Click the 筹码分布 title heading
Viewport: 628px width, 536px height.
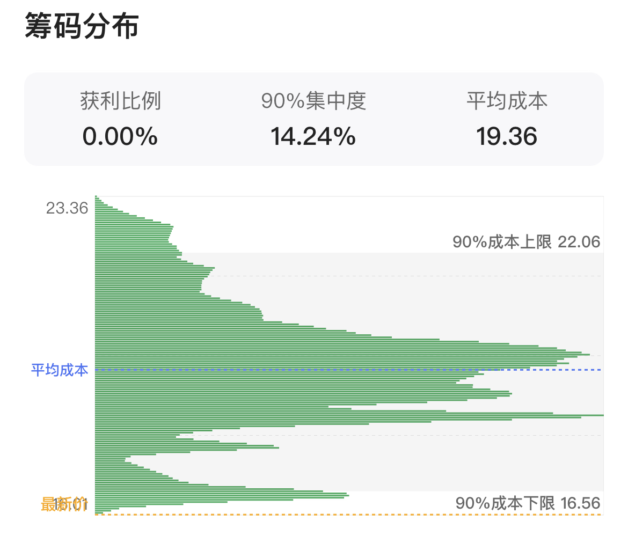(82, 26)
